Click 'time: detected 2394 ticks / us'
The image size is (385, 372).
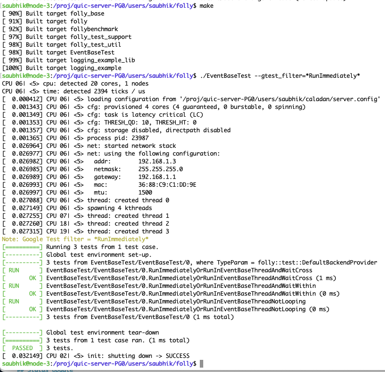point(94,91)
